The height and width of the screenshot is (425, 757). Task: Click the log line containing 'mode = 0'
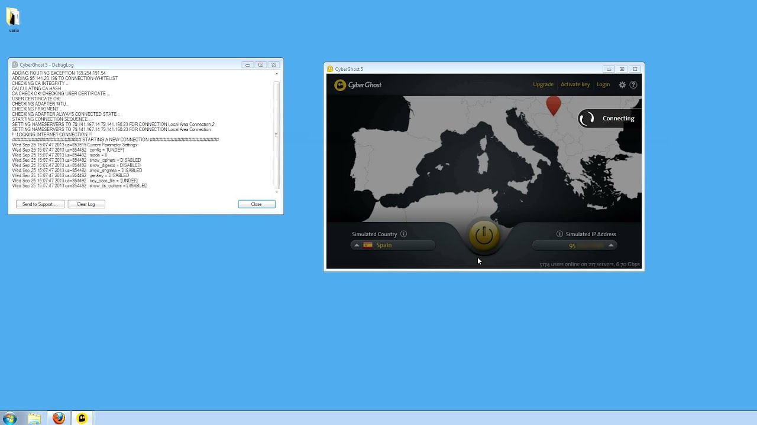pos(60,155)
